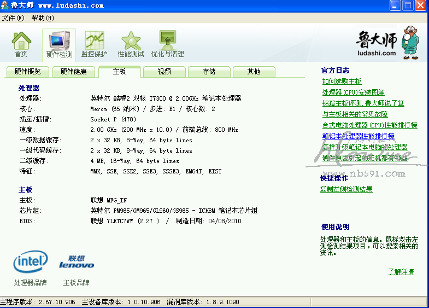Click the 了解详情 link
Image resolution: width=429 pixels, height=308 pixels.
pyautogui.click(x=401, y=272)
